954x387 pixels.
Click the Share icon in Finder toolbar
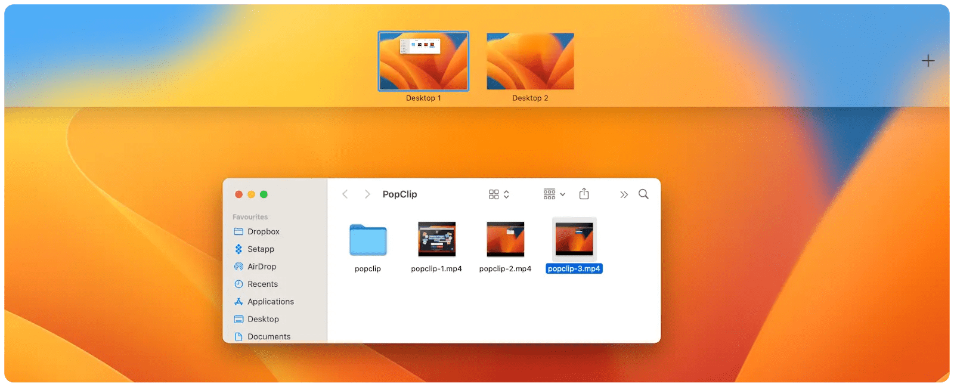coord(584,194)
